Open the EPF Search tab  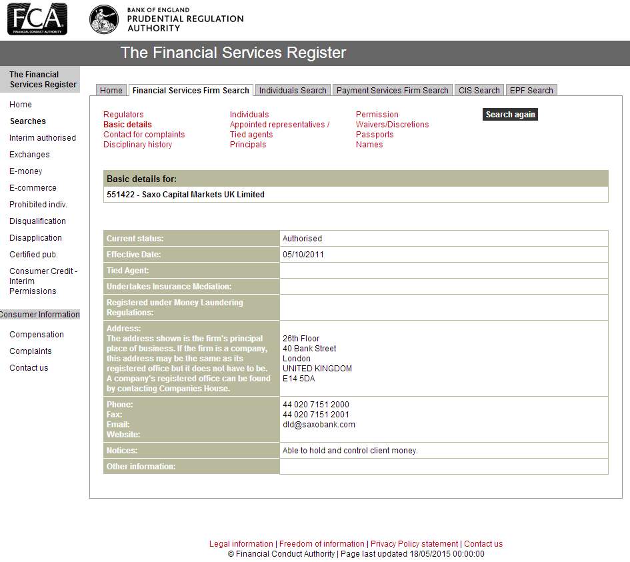(531, 91)
